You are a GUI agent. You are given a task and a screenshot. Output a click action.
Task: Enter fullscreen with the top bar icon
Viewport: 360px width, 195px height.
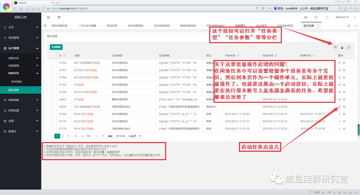tap(326, 17)
